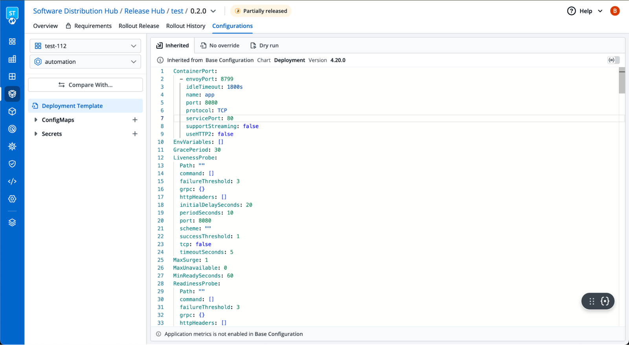
Task: Open the stacked layers icon at sidebar bottom
Action: coord(12,222)
